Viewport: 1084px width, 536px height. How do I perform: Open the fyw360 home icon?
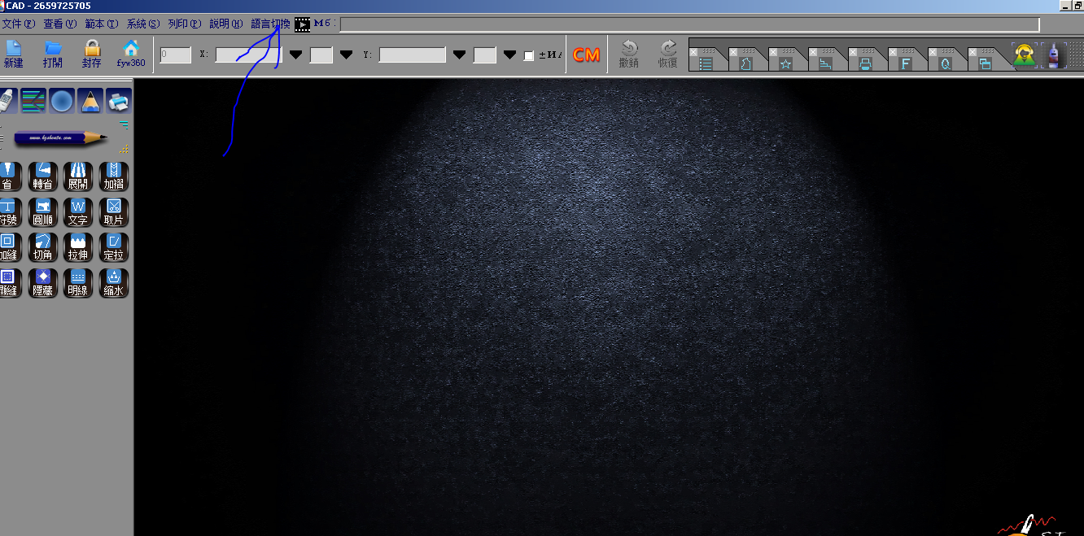click(131, 54)
